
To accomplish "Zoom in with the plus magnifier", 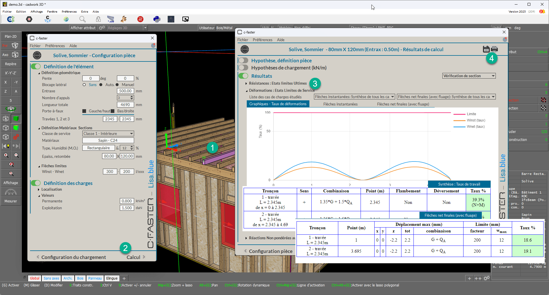I will (6, 155).
